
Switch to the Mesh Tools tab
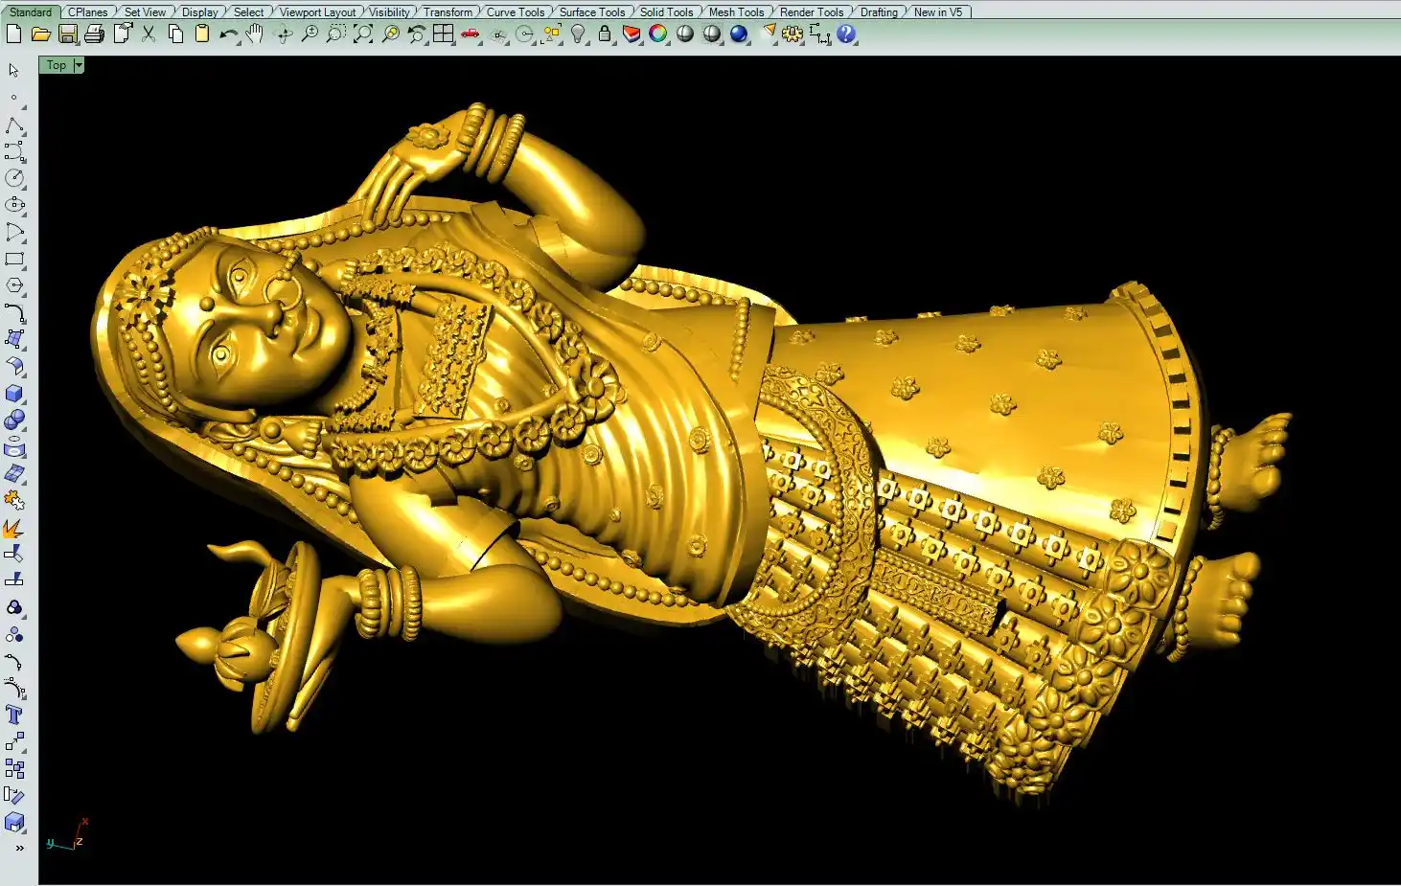point(736,12)
